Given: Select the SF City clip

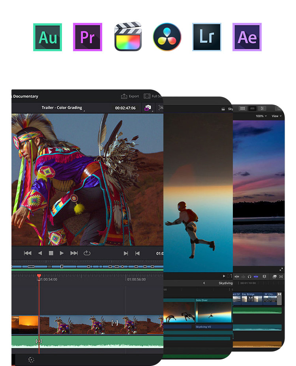Looking at the screenshot, I should (x=270, y=299).
